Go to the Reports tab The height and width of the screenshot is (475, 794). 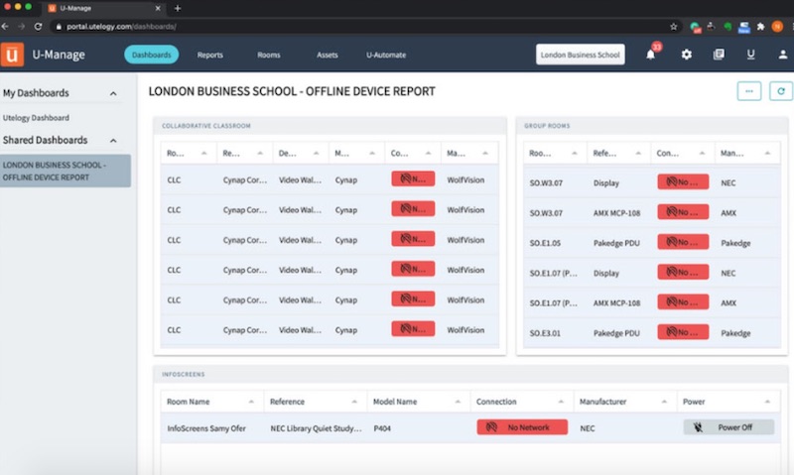click(x=209, y=55)
